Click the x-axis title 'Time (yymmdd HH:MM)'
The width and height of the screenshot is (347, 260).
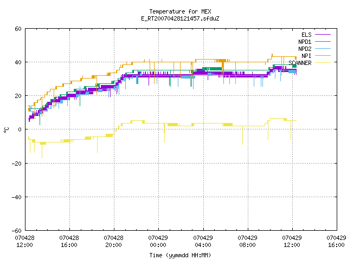click(180, 255)
